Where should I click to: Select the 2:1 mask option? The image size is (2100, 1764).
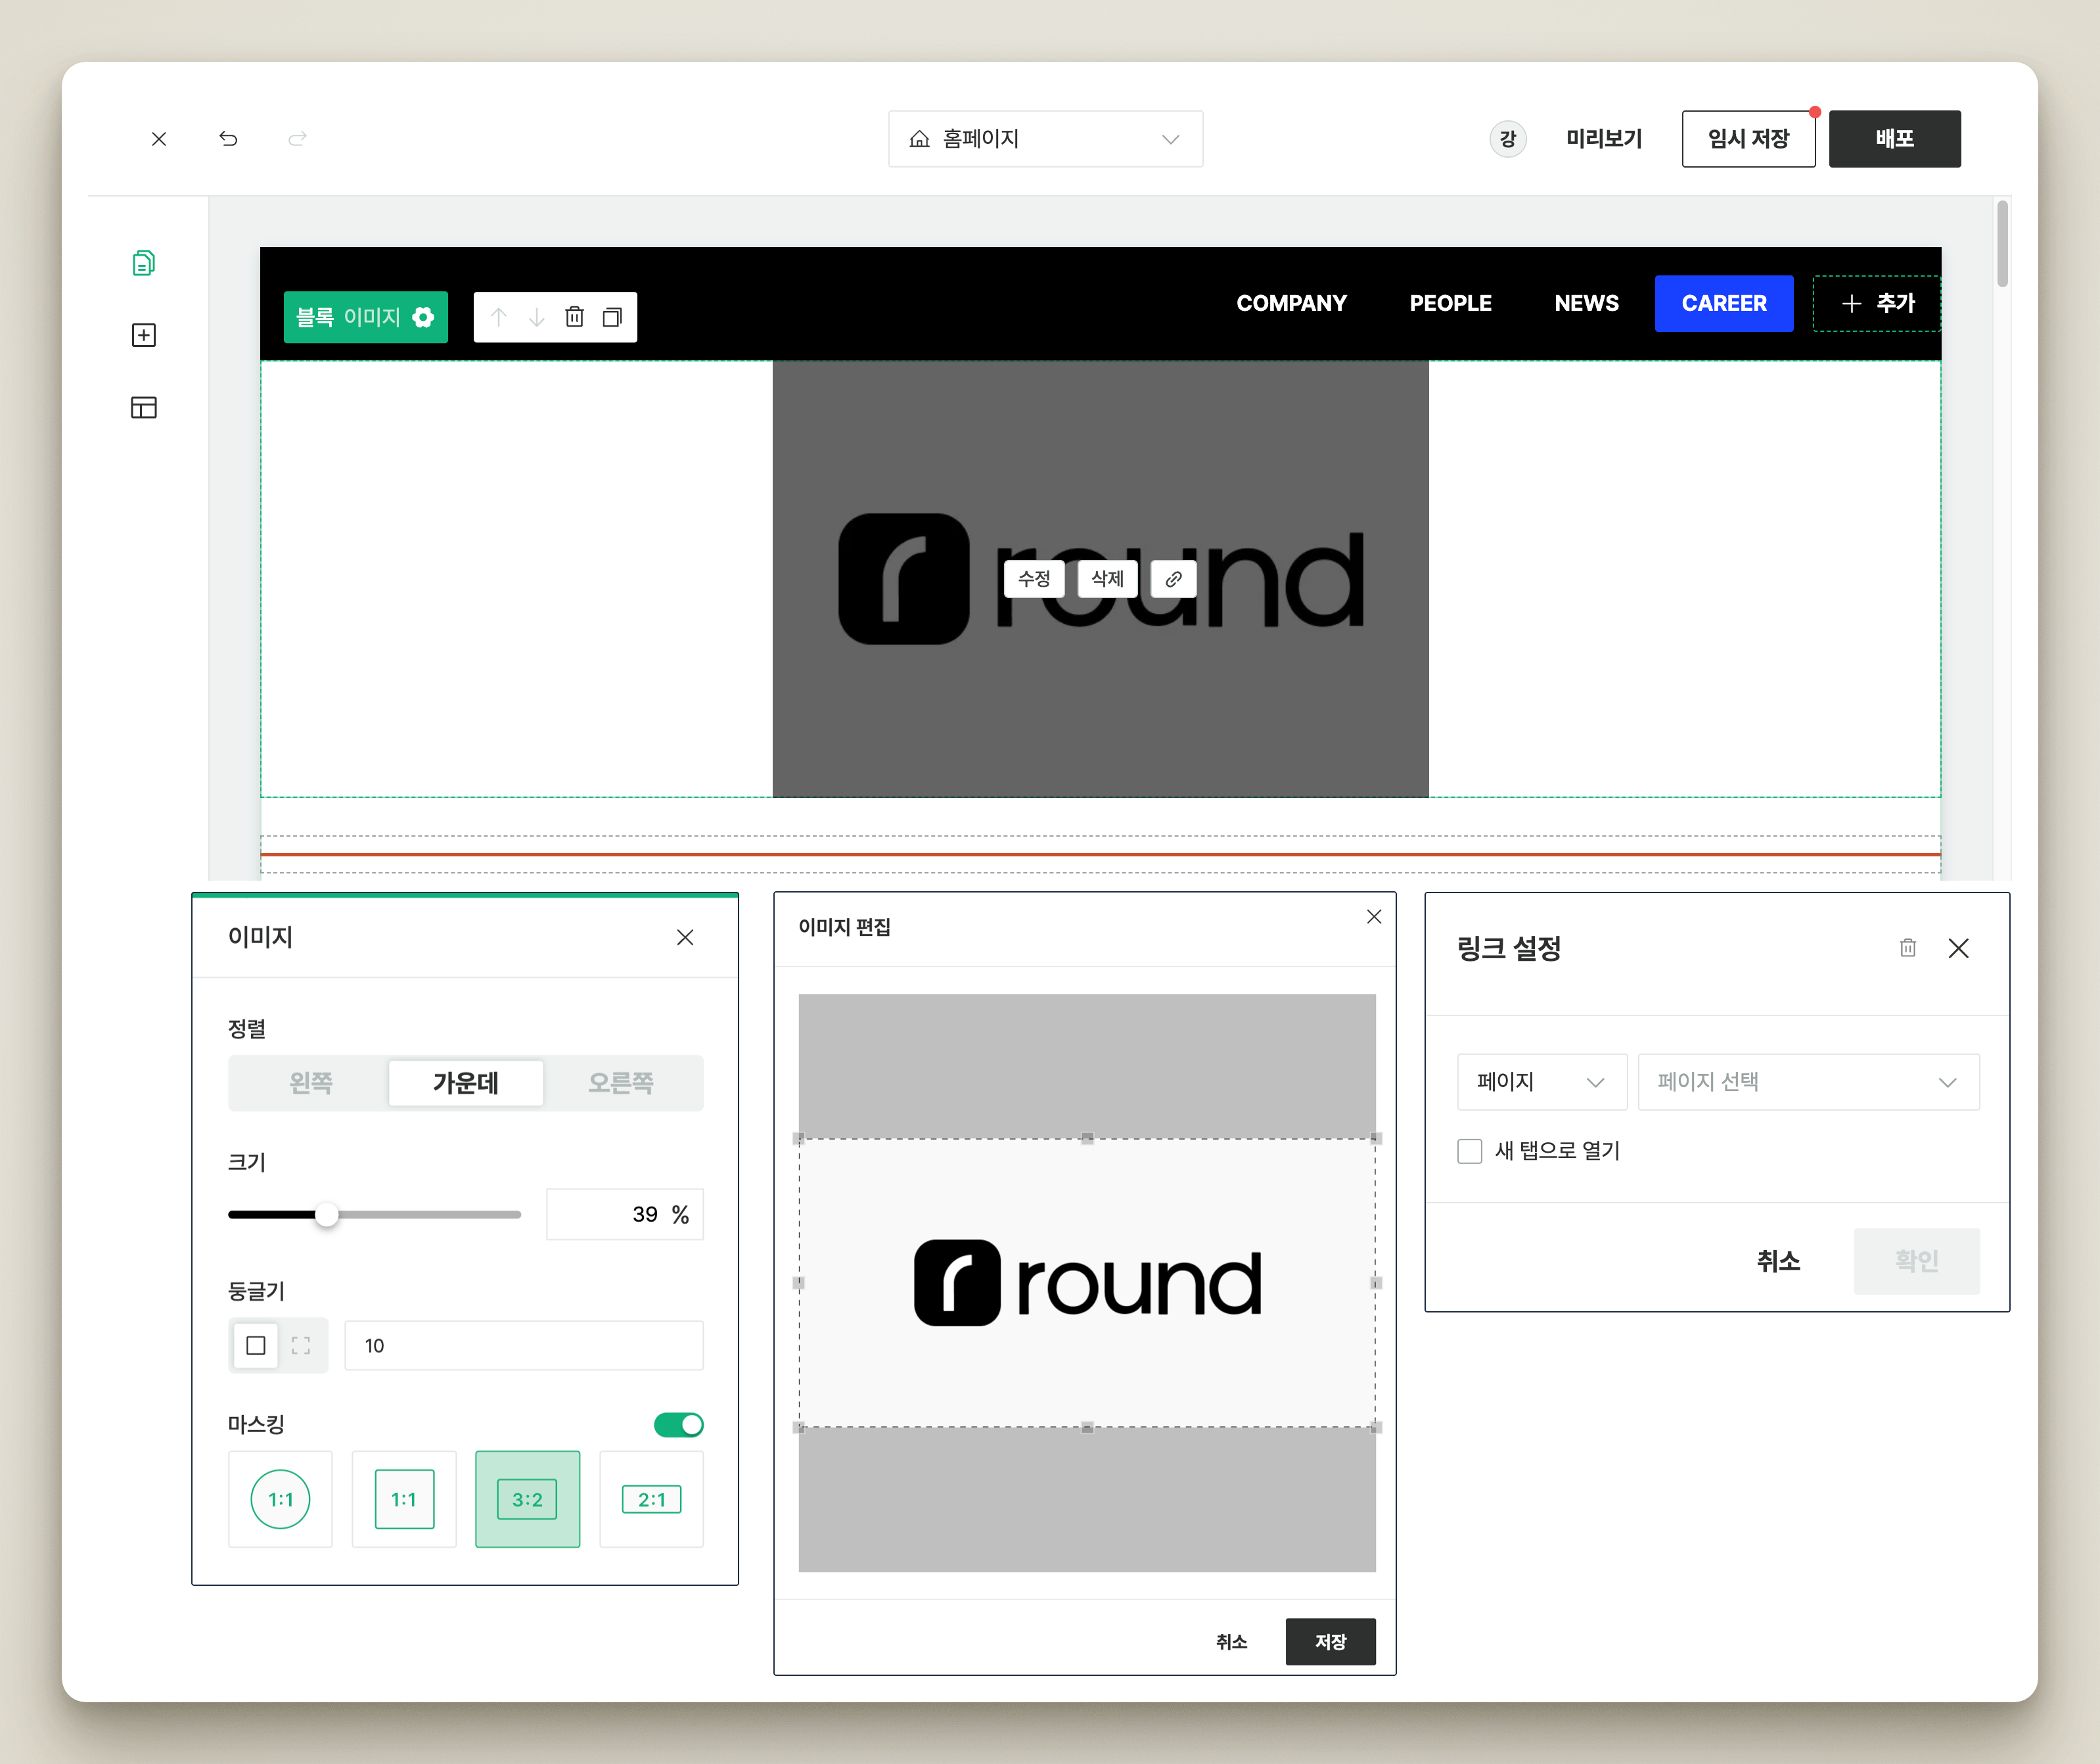point(652,1499)
